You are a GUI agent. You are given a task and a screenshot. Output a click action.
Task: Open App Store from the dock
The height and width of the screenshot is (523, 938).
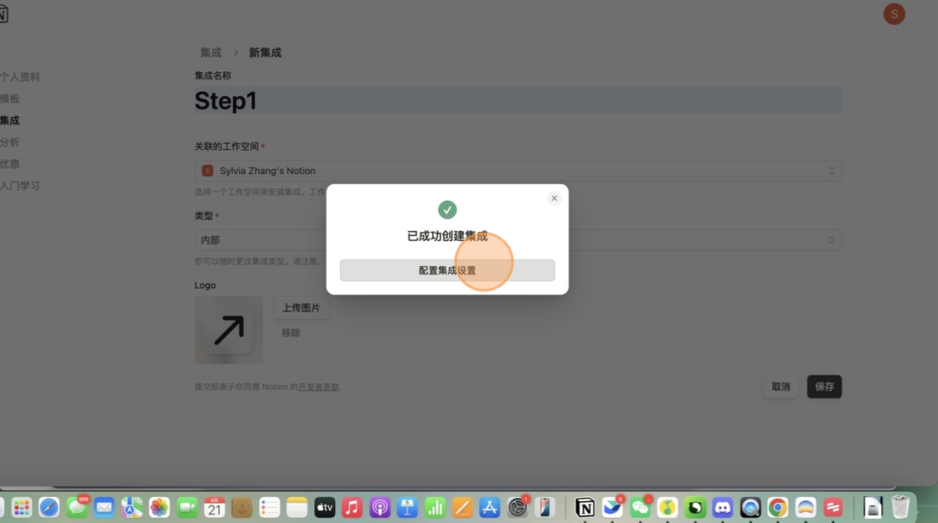tap(489, 508)
